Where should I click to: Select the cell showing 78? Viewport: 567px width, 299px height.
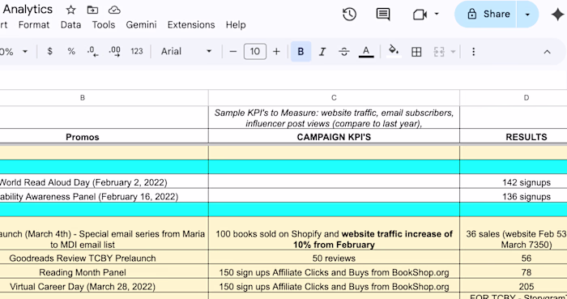coord(514,272)
